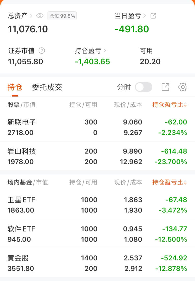The width and height of the screenshot is (195, 281).
Task: Sort stocks by the 持仓盈亏比 arrows
Action: tap(185, 105)
